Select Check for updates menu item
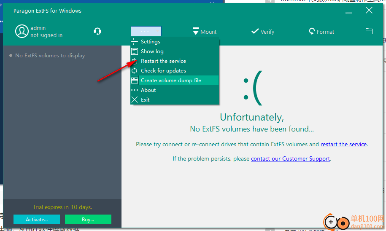Viewport: 386px width, 231px height. click(x=175, y=70)
